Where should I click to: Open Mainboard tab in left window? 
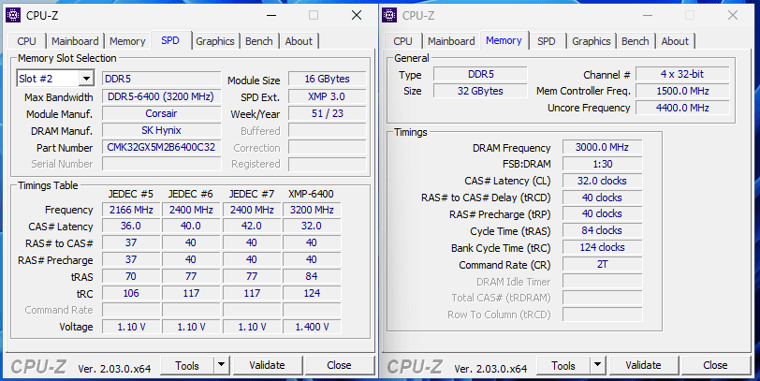coord(75,41)
